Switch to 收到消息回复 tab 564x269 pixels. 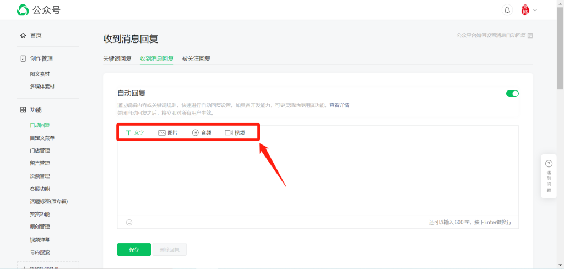click(x=157, y=58)
